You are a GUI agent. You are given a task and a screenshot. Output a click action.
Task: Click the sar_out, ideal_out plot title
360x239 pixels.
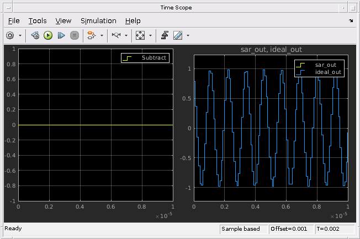click(x=271, y=50)
